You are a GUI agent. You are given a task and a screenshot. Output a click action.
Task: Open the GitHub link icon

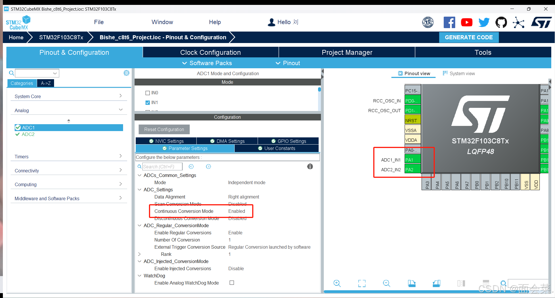(x=501, y=22)
